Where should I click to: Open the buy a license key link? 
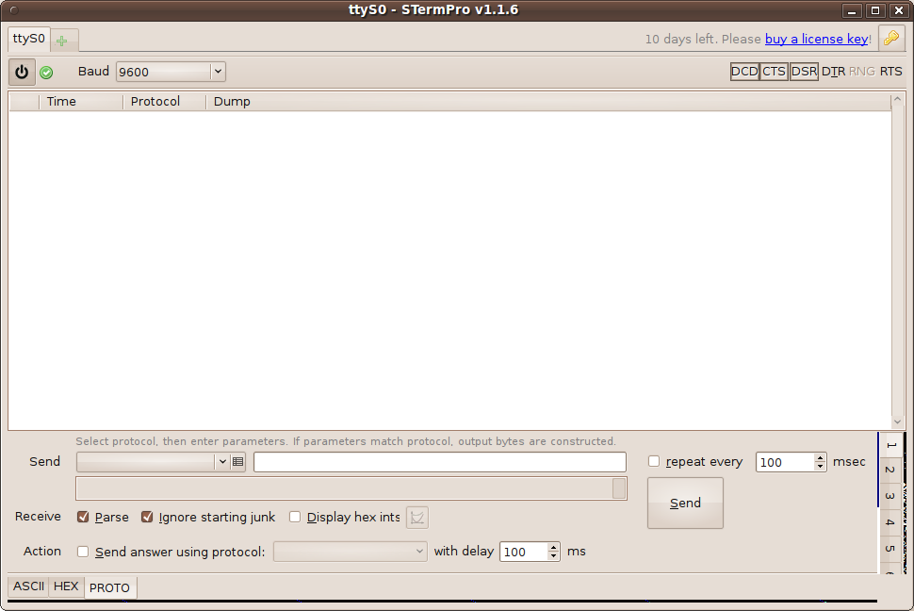coord(816,39)
